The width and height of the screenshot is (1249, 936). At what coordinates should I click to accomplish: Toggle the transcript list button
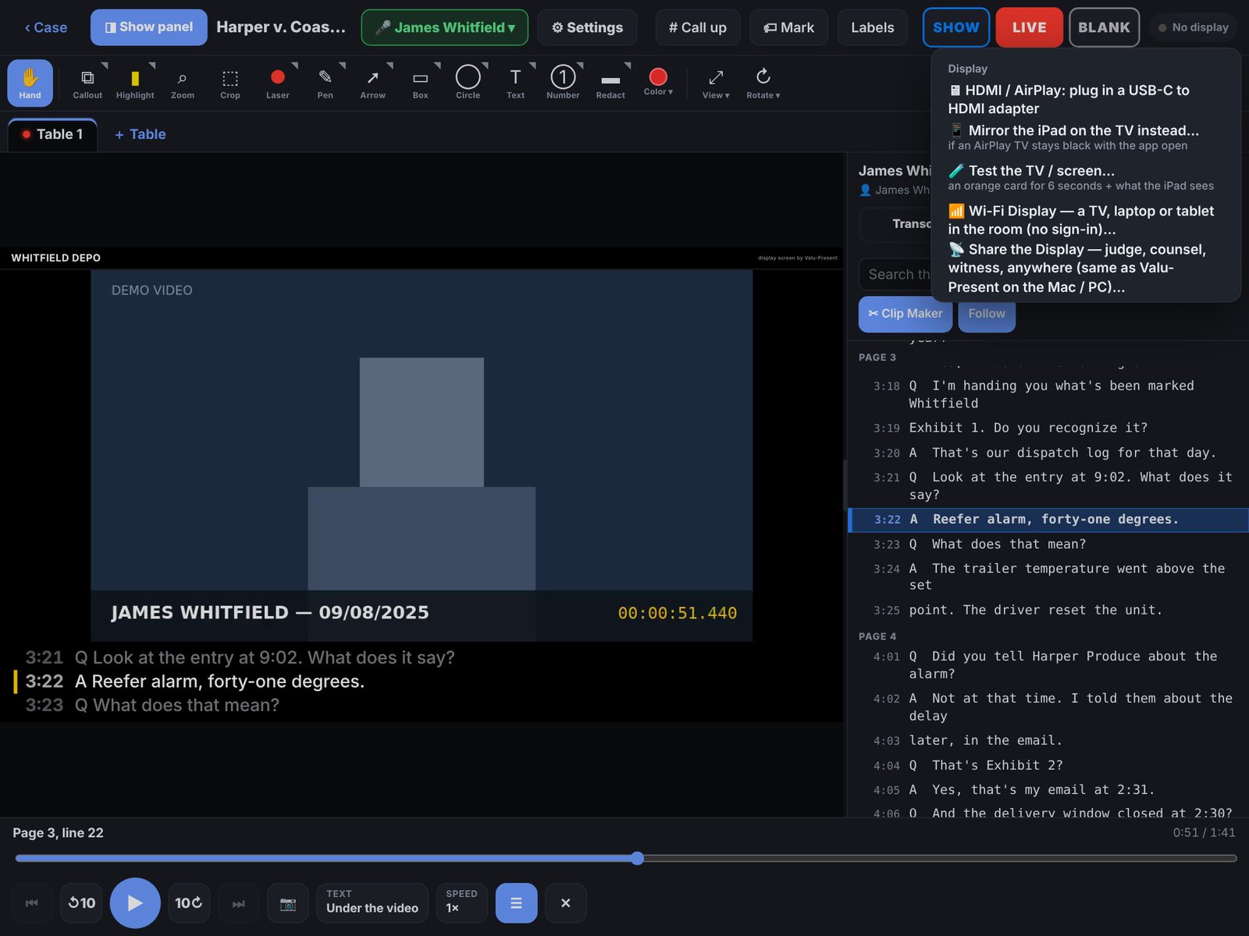[517, 903]
